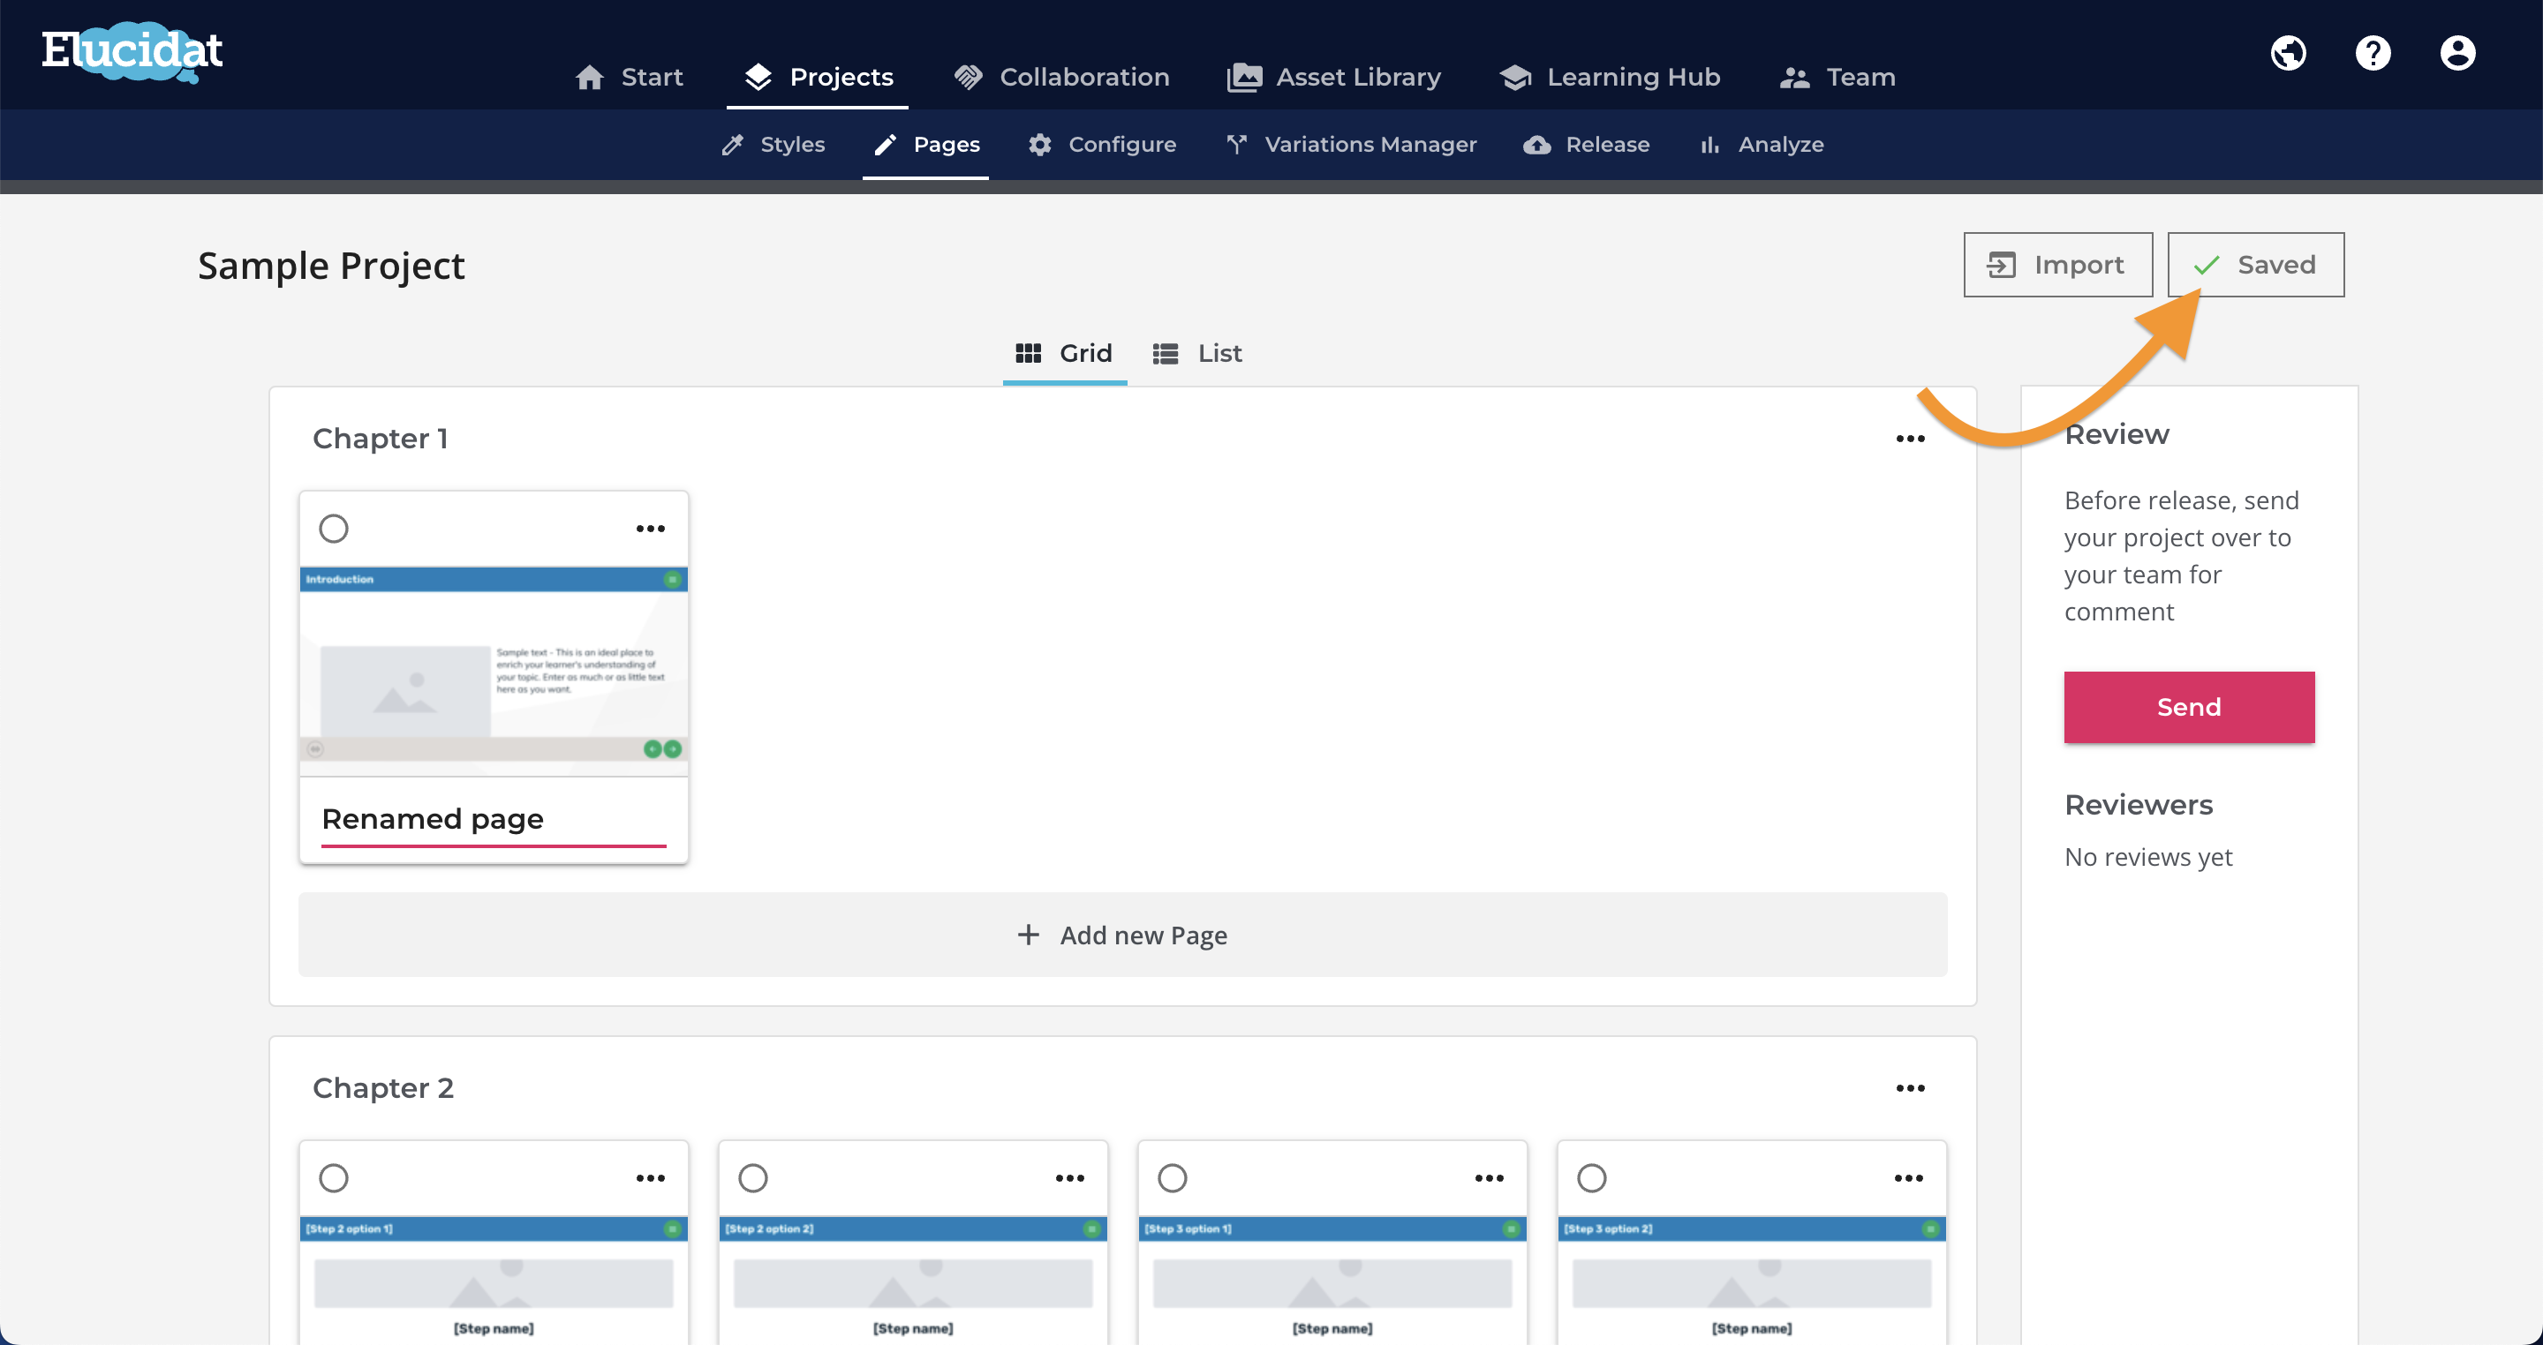
Task: Select the Step 3 option 1 card radio
Action: [1173, 1178]
